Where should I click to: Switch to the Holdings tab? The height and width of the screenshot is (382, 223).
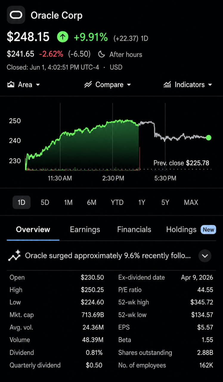pos(181,229)
